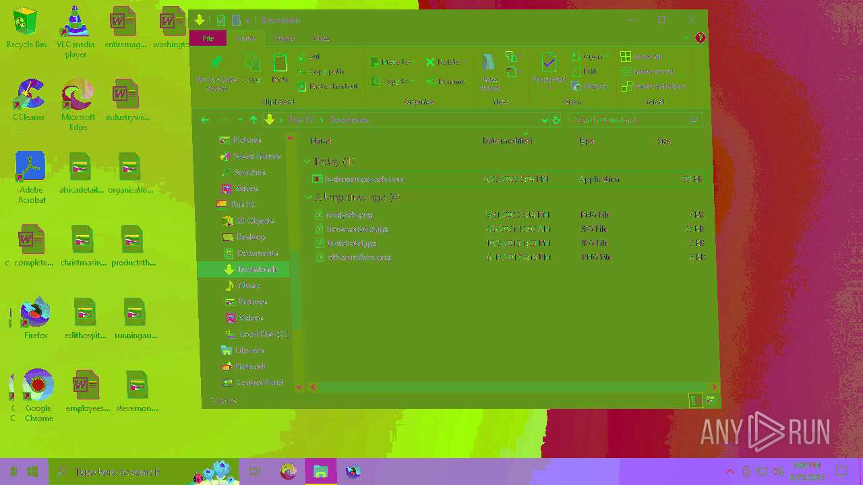Click the Up one level arrow
Image resolution: width=863 pixels, height=485 pixels.
point(254,120)
